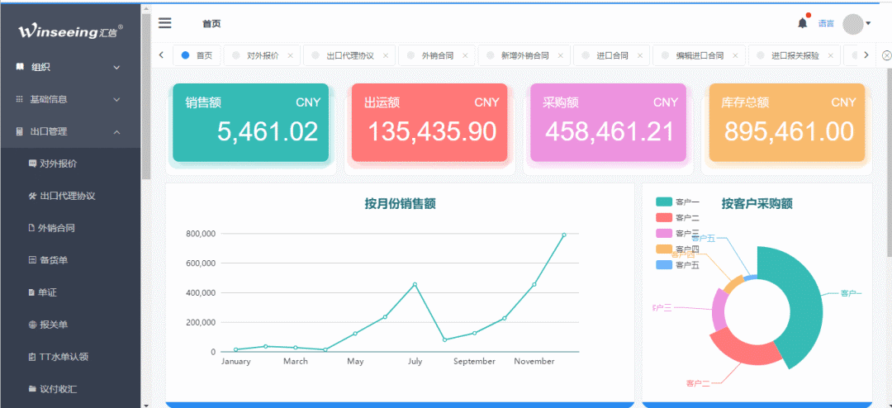This screenshot has height=408, width=892.
Task: Open 备货单 in the sidebar menu
Action: 54,260
